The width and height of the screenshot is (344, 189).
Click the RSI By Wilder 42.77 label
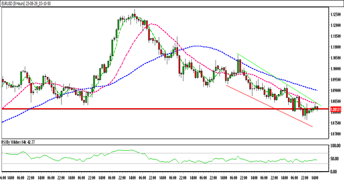tap(18, 142)
